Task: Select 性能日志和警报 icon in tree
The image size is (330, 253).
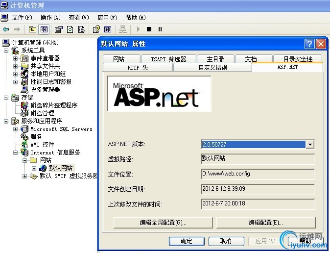Action: tap(24, 82)
